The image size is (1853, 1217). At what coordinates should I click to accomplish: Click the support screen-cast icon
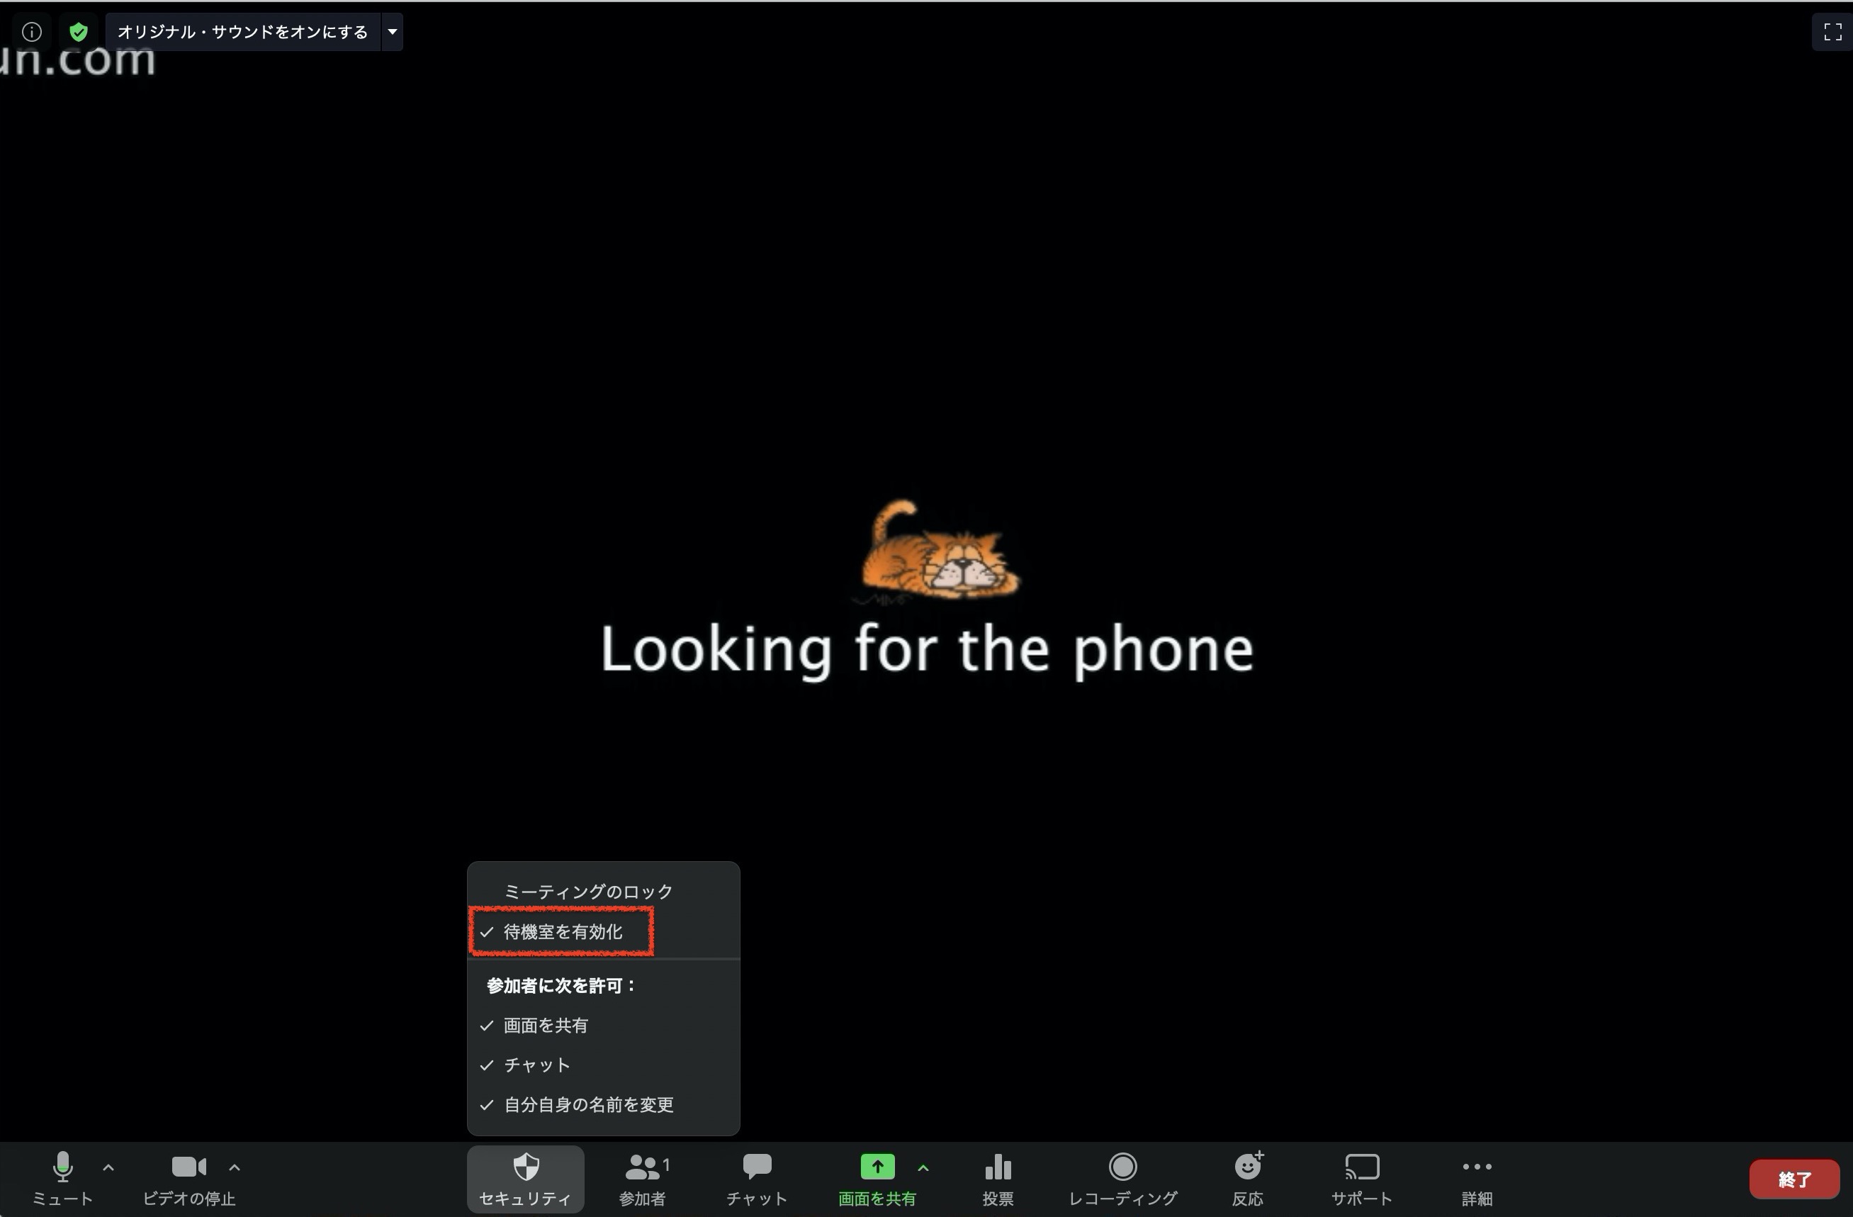(1362, 1167)
